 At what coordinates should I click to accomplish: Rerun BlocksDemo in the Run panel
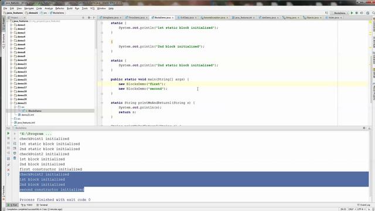tap(8, 133)
